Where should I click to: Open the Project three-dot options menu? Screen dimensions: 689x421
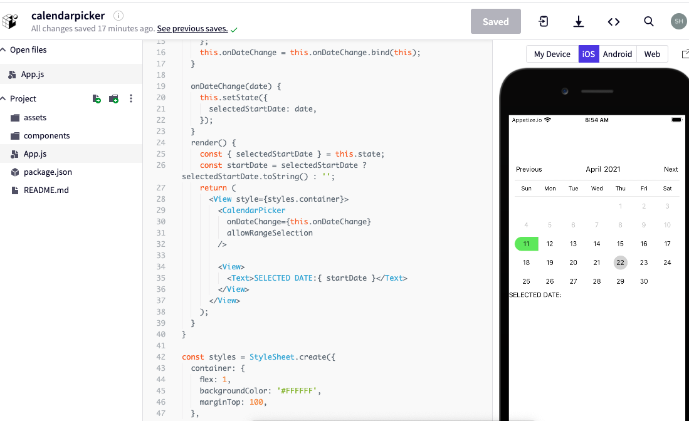[x=131, y=98]
